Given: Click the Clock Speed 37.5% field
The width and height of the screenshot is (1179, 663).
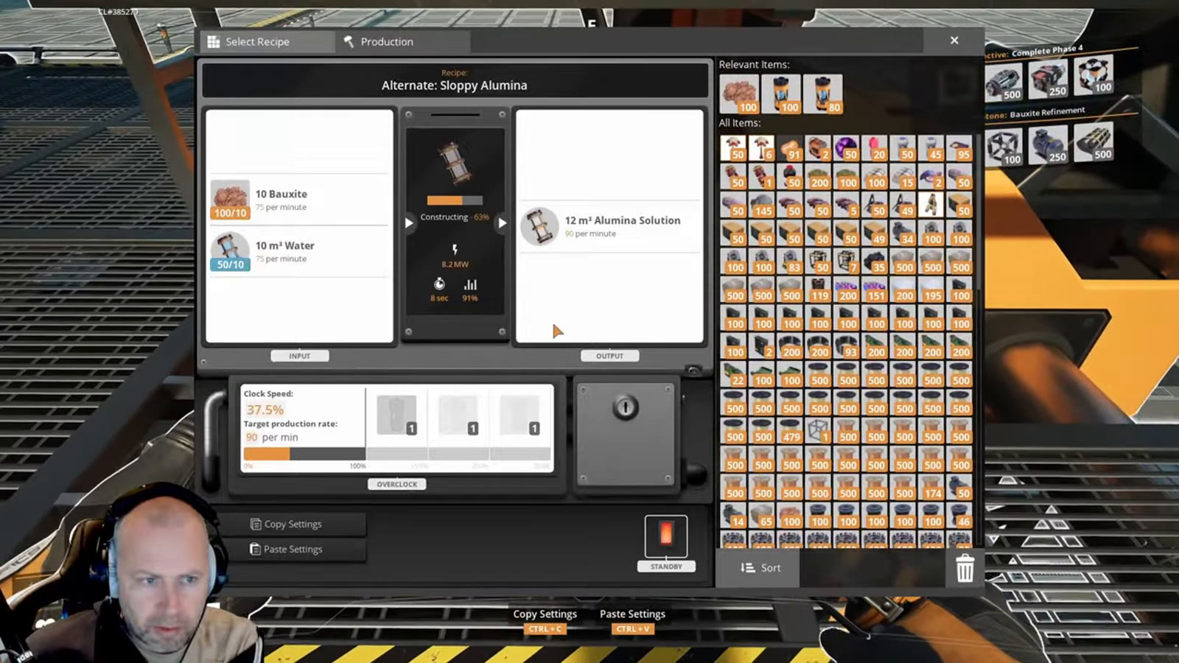Looking at the screenshot, I should click(265, 410).
